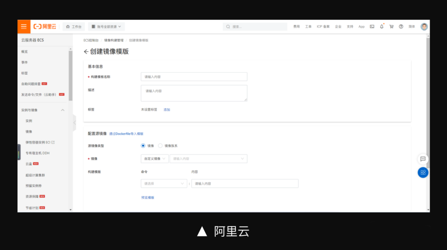The image size is (447, 250).
Task: Open the 自定义镜像 dropdown
Action: tap(154, 159)
